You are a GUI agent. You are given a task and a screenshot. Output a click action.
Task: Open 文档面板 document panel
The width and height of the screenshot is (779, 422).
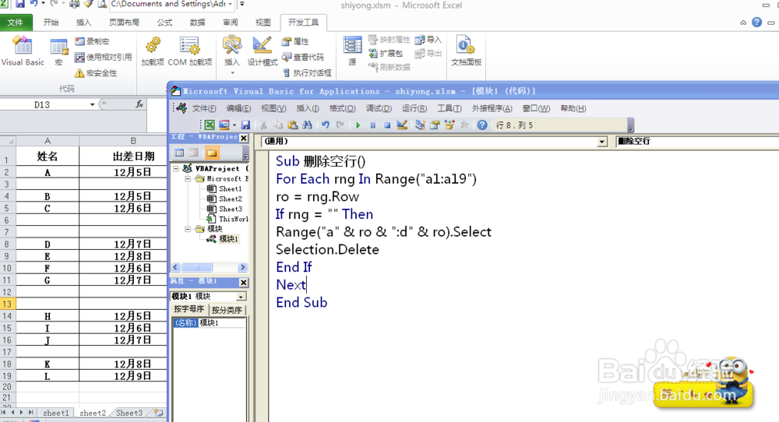[x=466, y=51]
